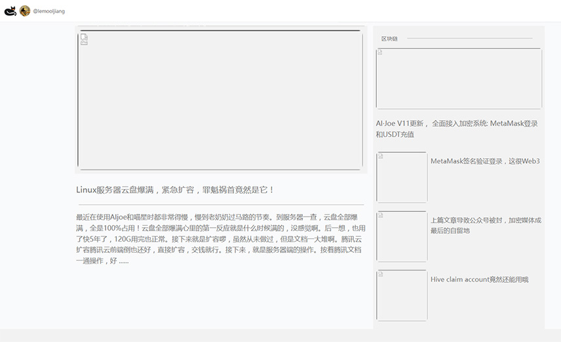This screenshot has height=342, width=561.
Task: Click broken image icon in MetaMask thumbnail
Action: [x=381, y=156]
